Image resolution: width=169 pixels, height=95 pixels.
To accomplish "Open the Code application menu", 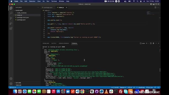I will point(16,1).
